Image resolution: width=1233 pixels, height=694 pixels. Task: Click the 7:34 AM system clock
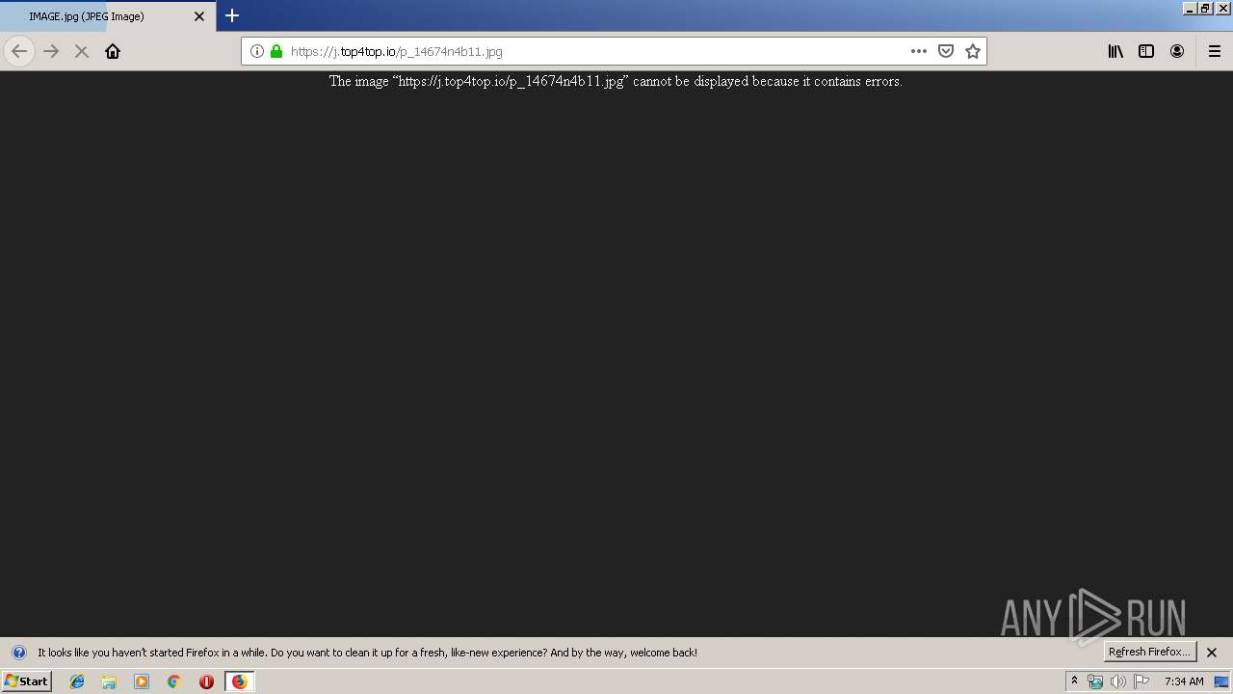pyautogui.click(x=1184, y=681)
